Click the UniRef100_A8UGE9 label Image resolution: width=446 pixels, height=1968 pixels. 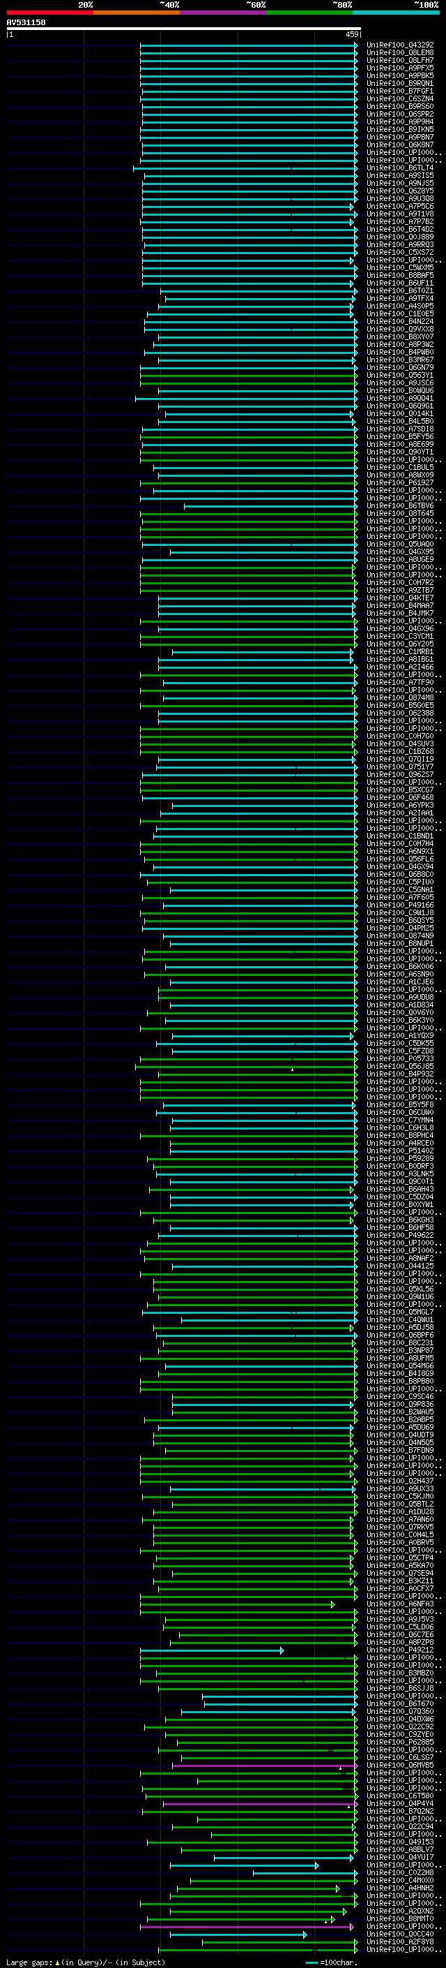tap(400, 560)
